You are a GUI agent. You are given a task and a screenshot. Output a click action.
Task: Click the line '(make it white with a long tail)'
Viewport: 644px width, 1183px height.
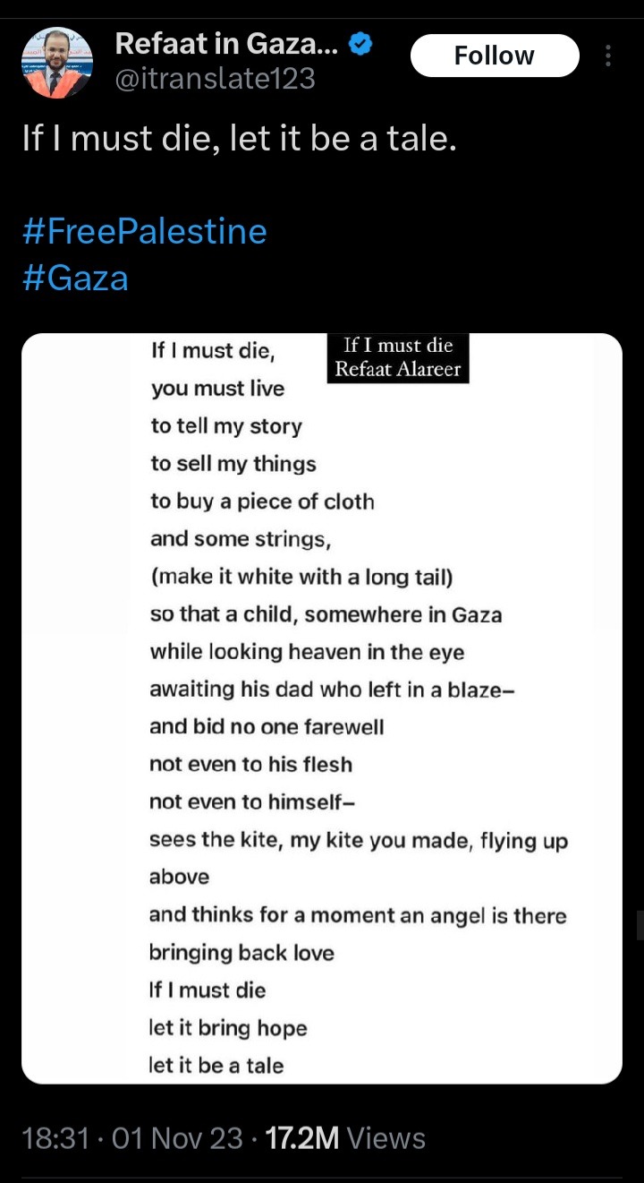click(x=301, y=577)
